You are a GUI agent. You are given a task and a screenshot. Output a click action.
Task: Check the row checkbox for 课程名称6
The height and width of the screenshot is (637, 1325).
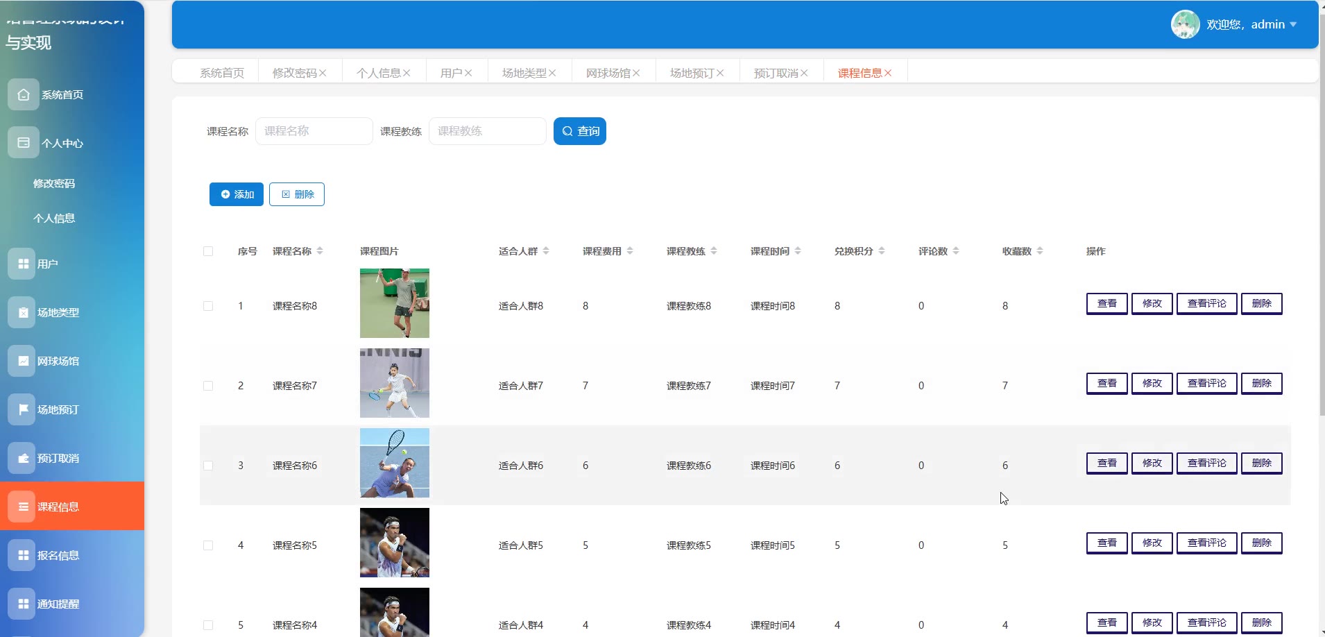point(208,466)
